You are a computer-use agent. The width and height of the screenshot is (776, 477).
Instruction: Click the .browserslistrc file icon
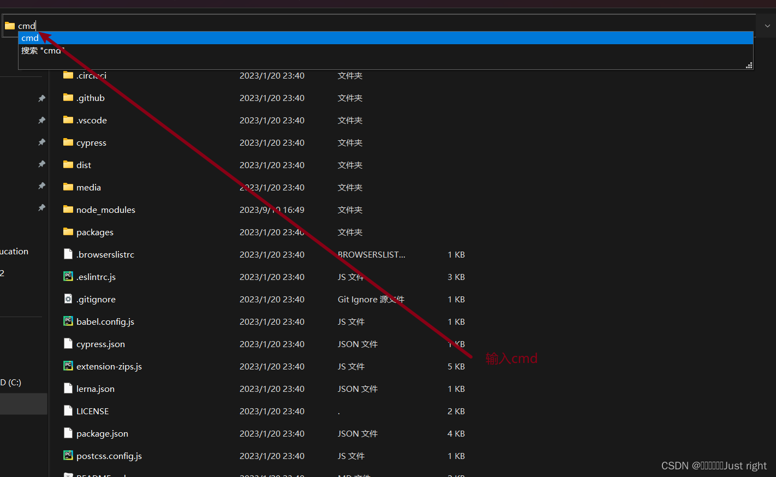tap(68, 254)
